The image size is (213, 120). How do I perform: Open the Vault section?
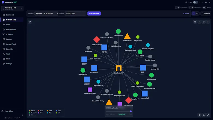pos(8,54)
